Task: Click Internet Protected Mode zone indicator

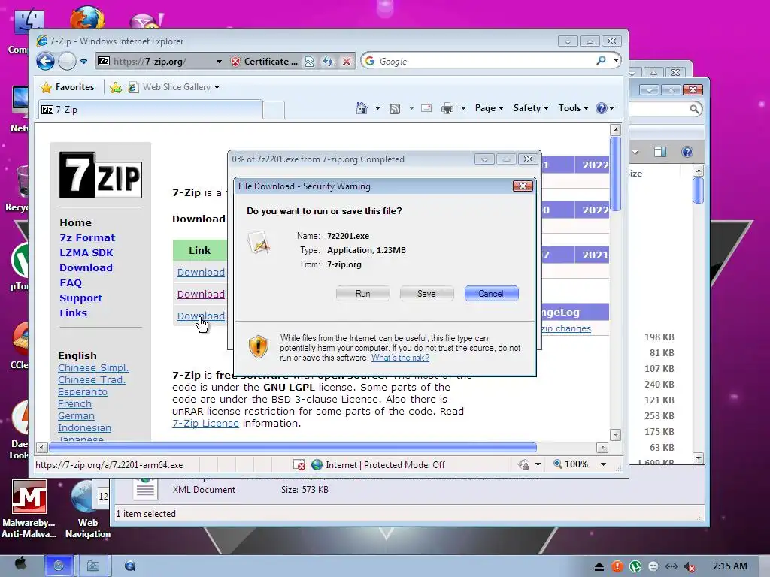Action: coord(378,464)
